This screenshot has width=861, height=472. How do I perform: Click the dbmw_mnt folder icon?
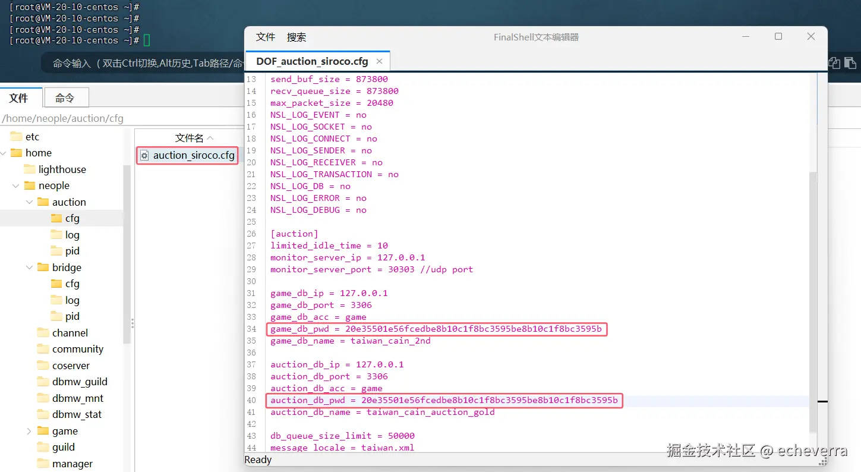point(43,398)
